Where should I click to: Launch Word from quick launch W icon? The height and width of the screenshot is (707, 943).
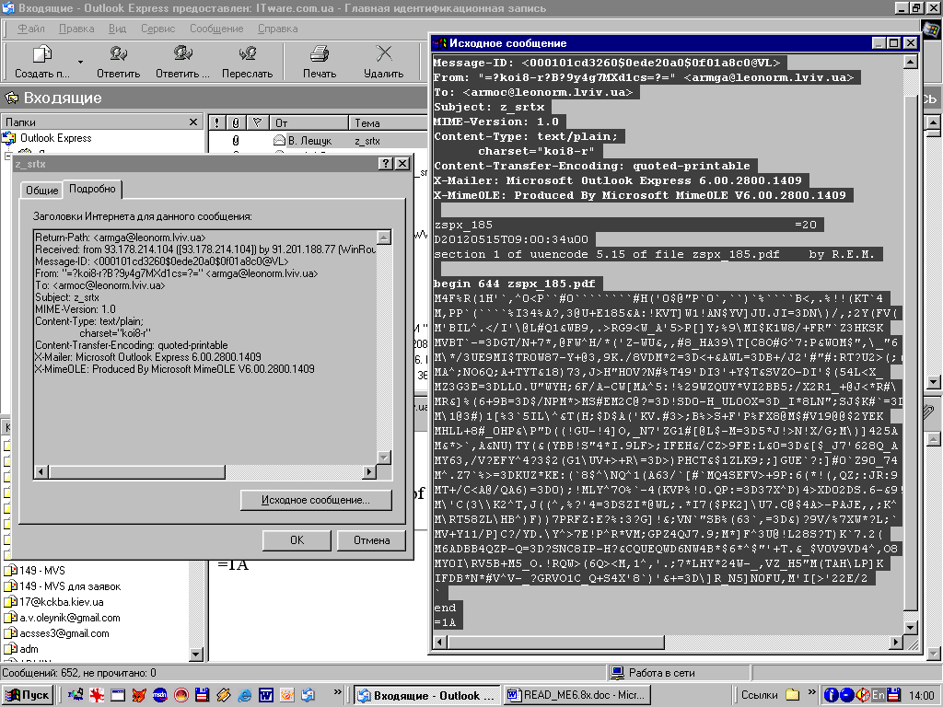point(265,696)
